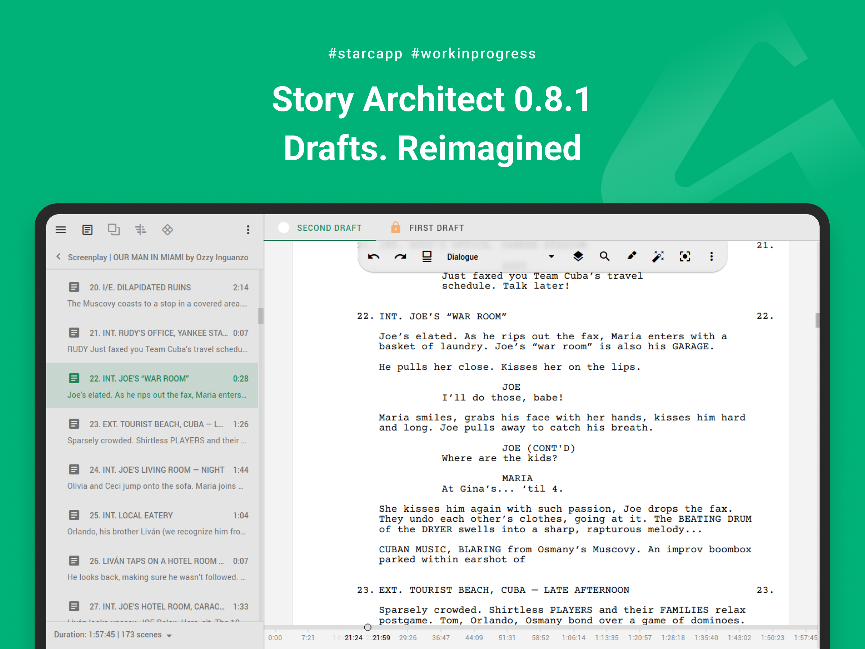The width and height of the screenshot is (865, 649).
Task: Select the SECOND DRAFT tab
Action: point(329,228)
